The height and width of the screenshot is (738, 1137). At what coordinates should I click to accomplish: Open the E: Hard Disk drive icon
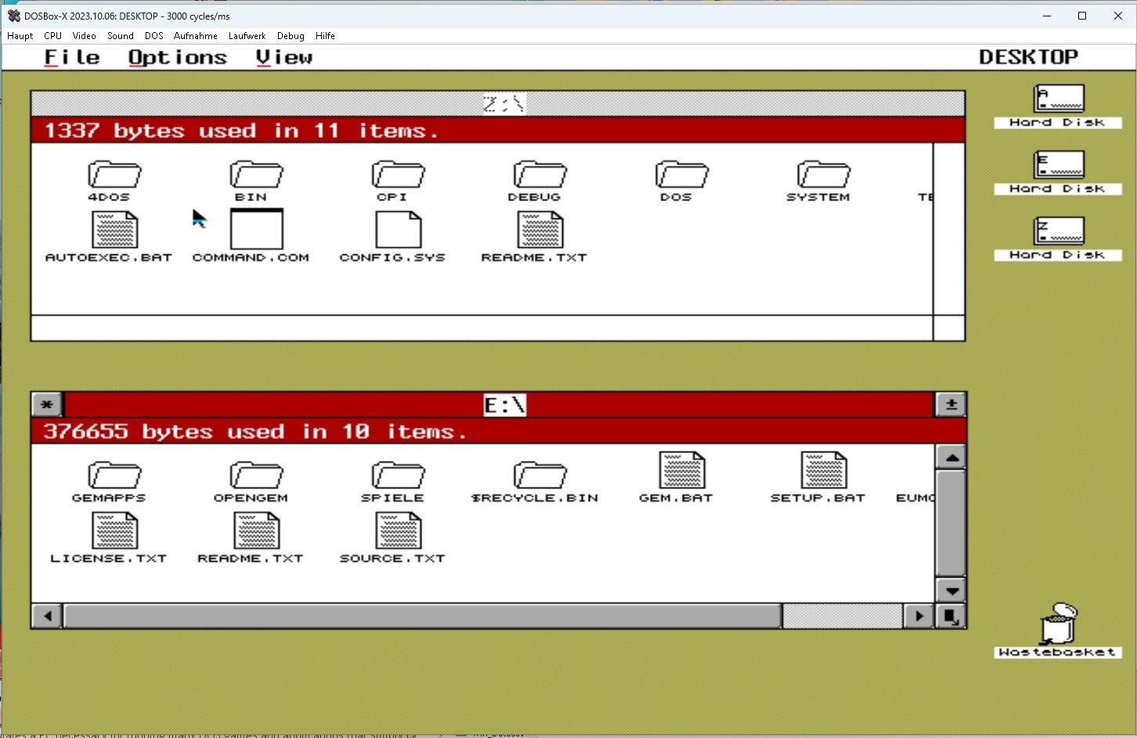tap(1059, 165)
